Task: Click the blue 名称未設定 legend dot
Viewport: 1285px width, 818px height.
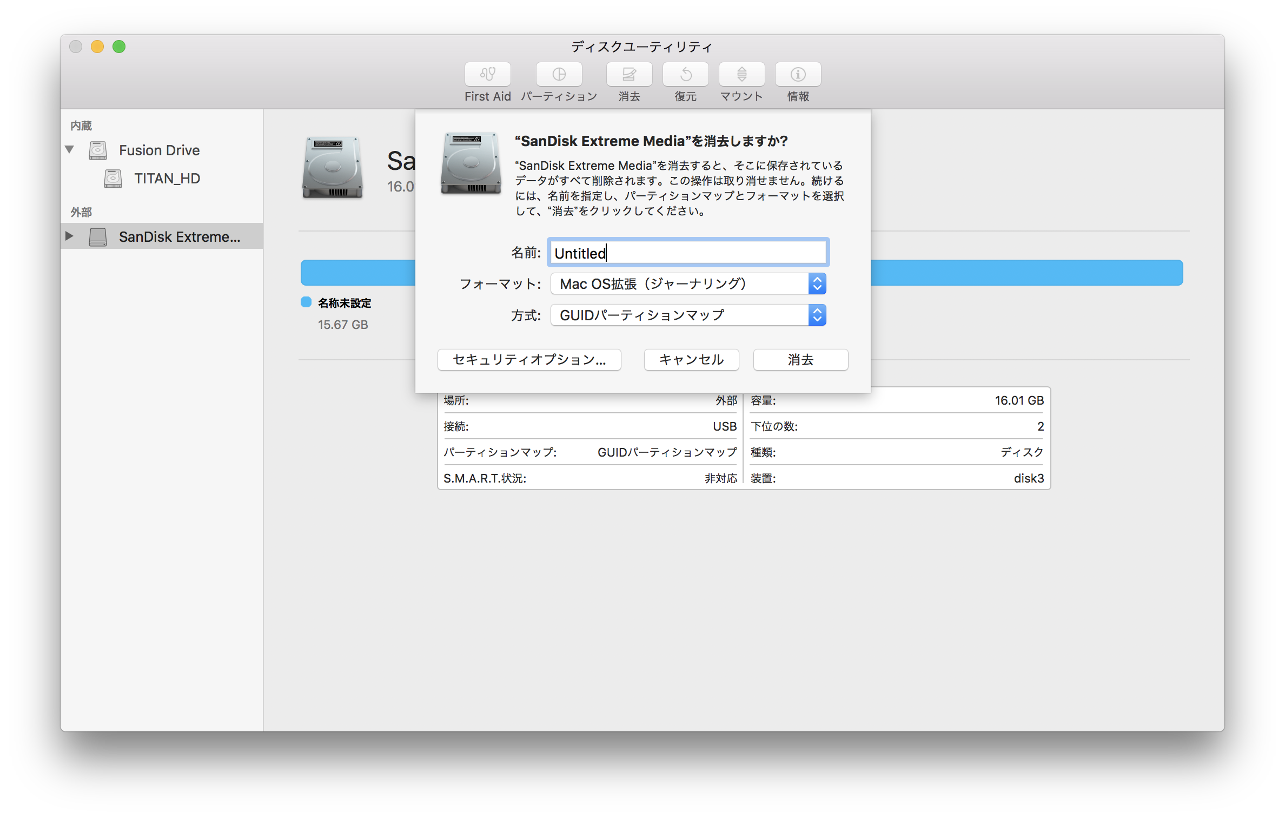Action: tap(306, 302)
